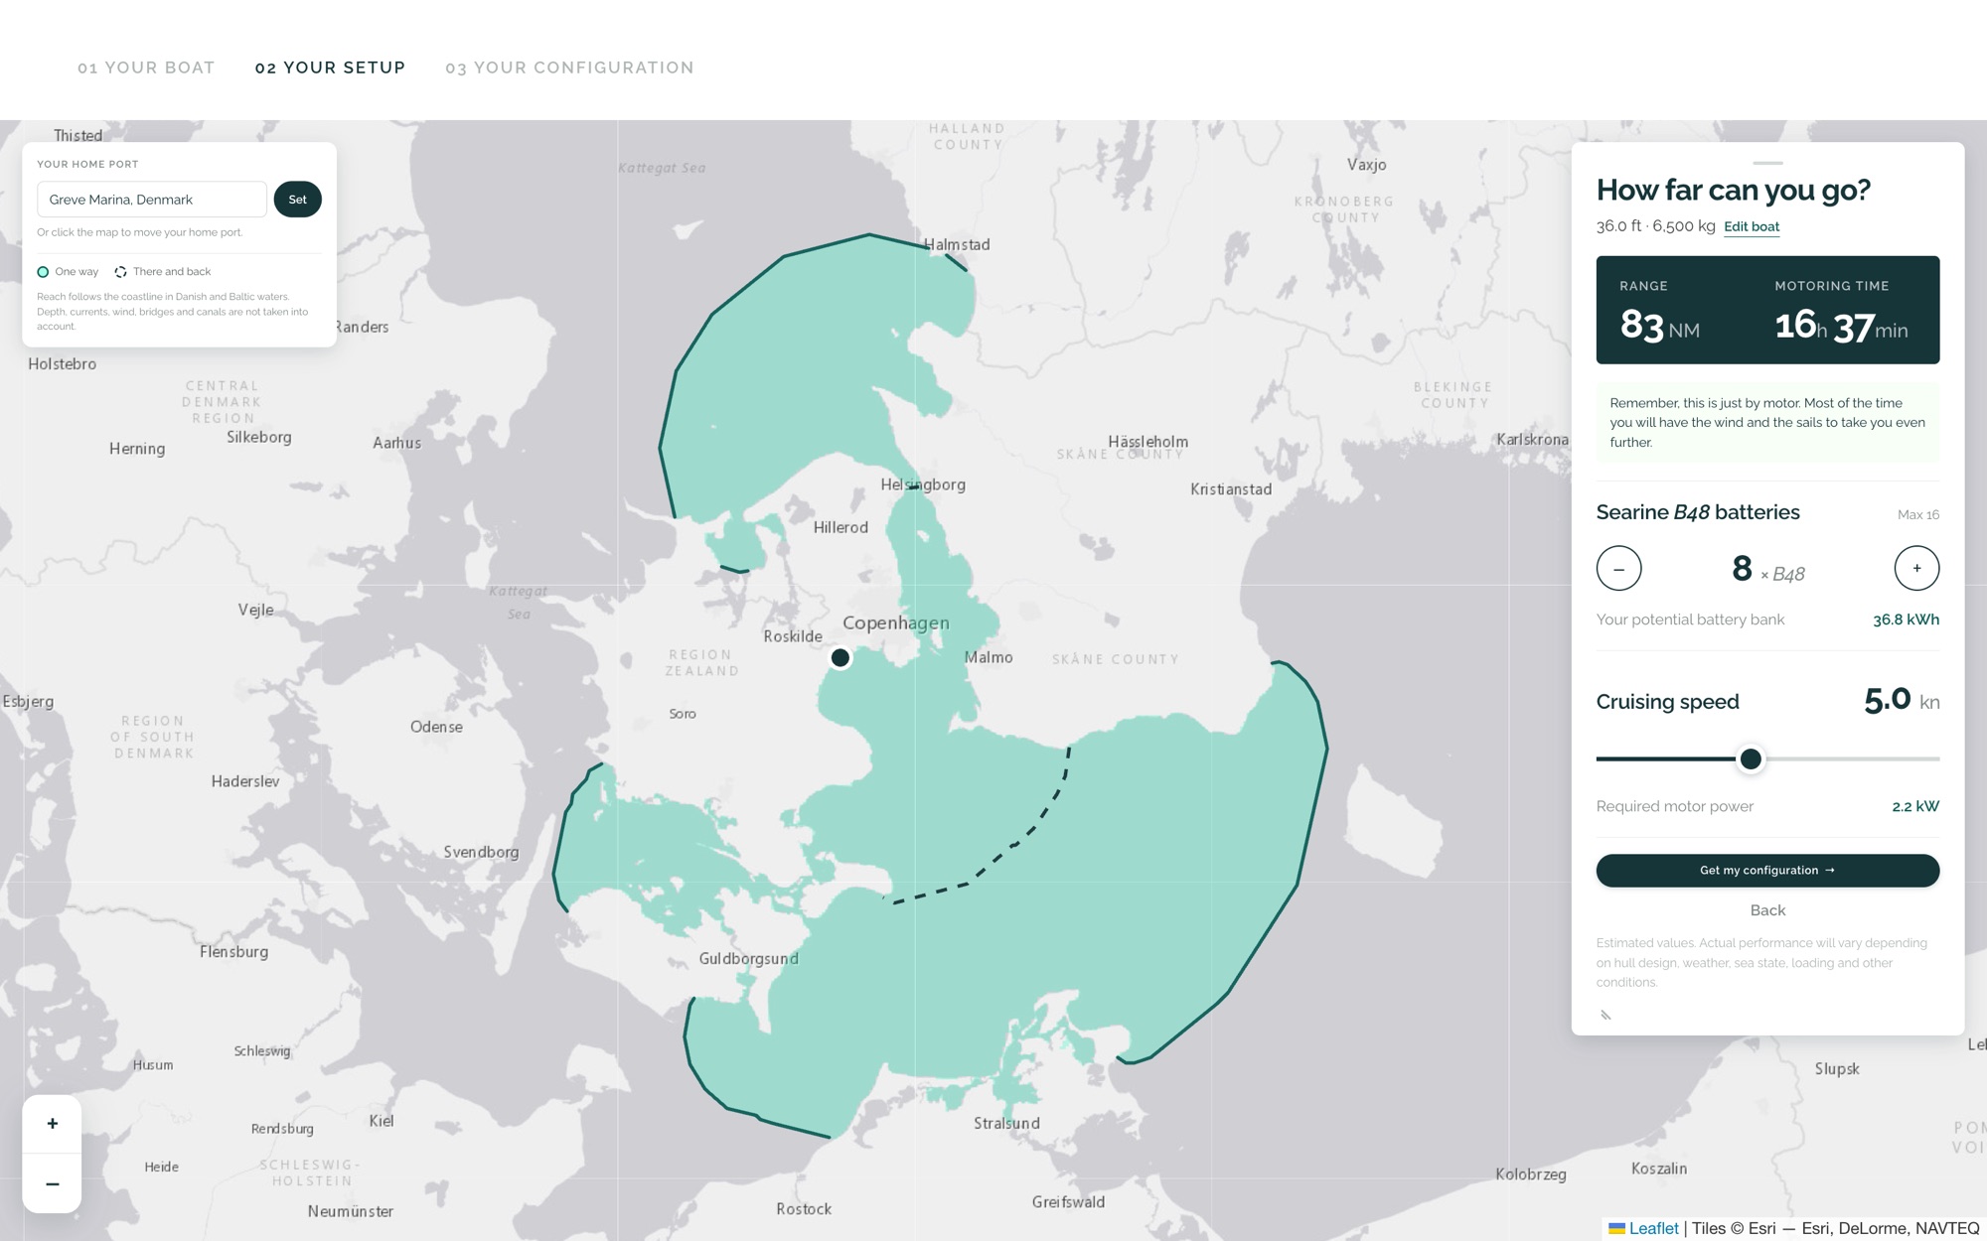
Task: Click the resize handle icon in results panel
Action: pyautogui.click(x=1605, y=1015)
